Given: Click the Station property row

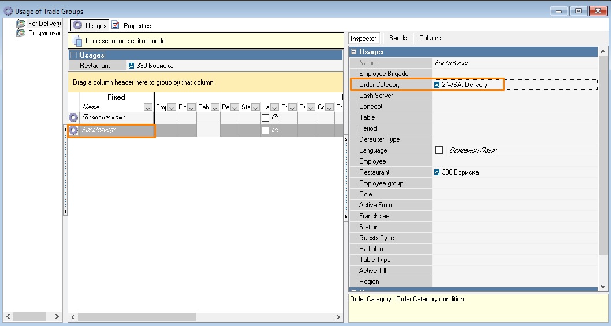Looking at the screenshot, I should (x=474, y=227).
